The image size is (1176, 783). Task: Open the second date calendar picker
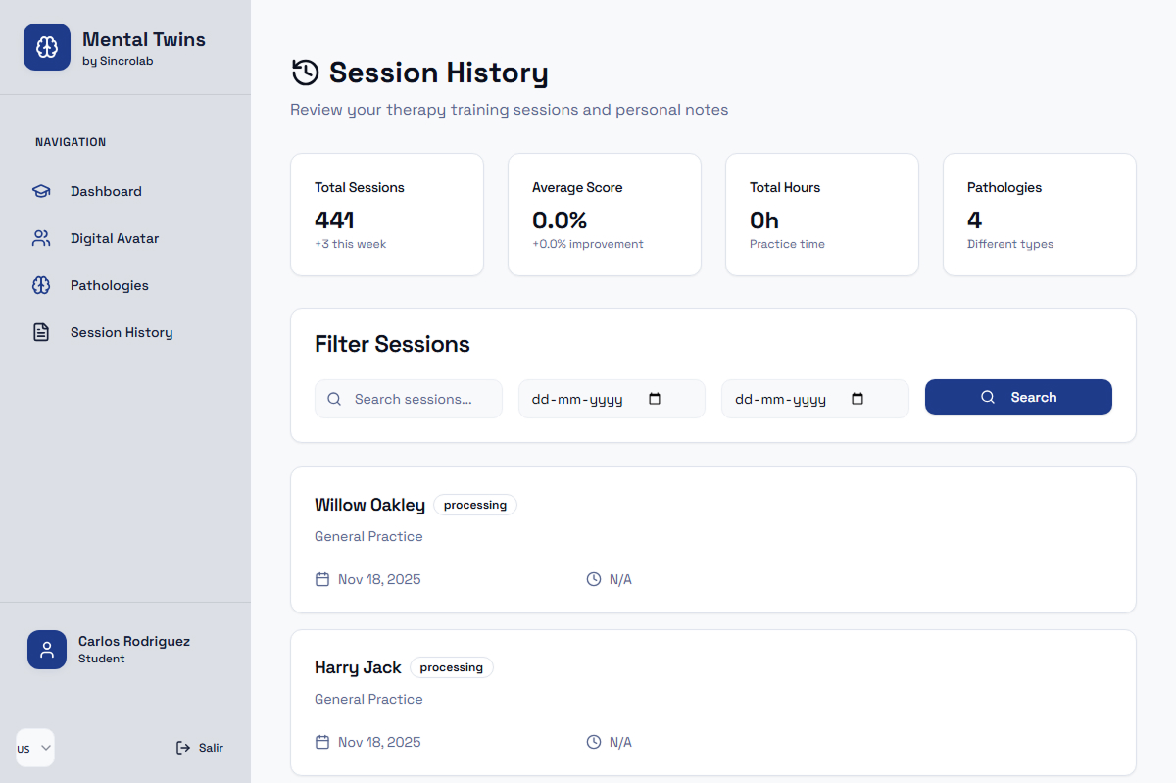click(x=858, y=399)
